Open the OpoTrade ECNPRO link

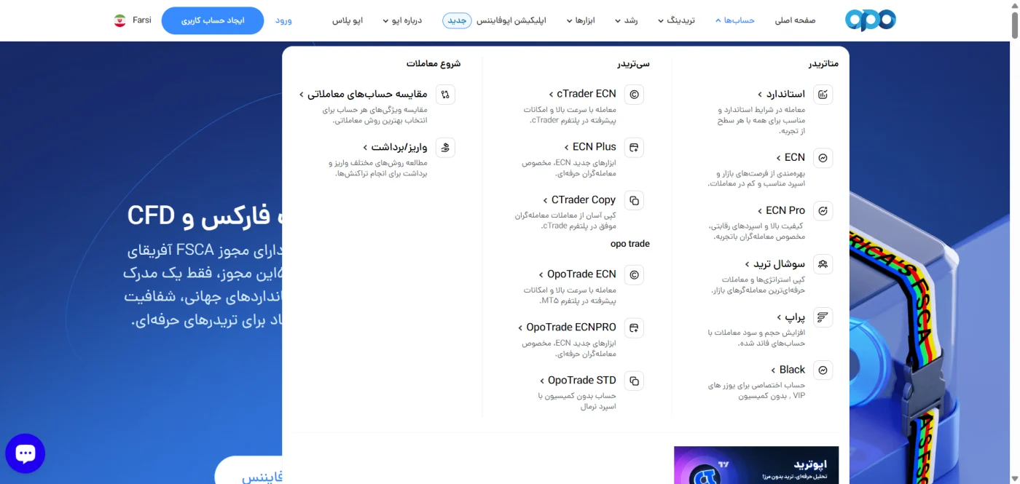pyautogui.click(x=567, y=328)
